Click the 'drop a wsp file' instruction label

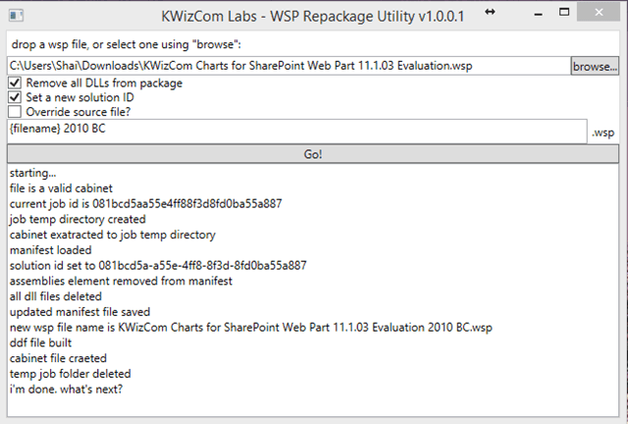point(127,44)
